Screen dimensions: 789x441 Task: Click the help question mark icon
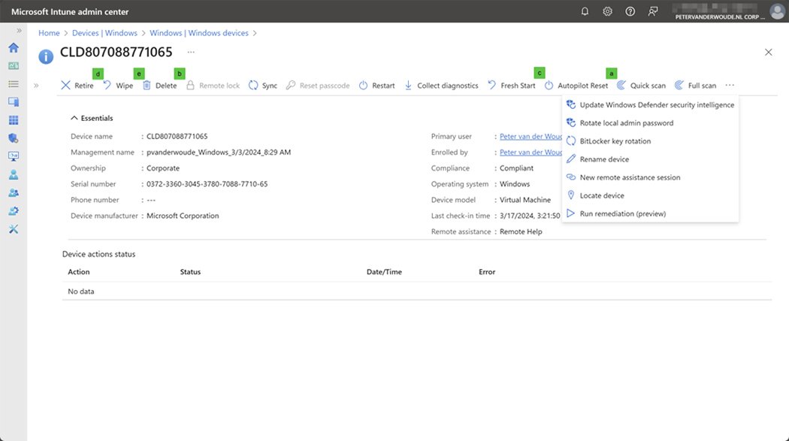(x=630, y=11)
